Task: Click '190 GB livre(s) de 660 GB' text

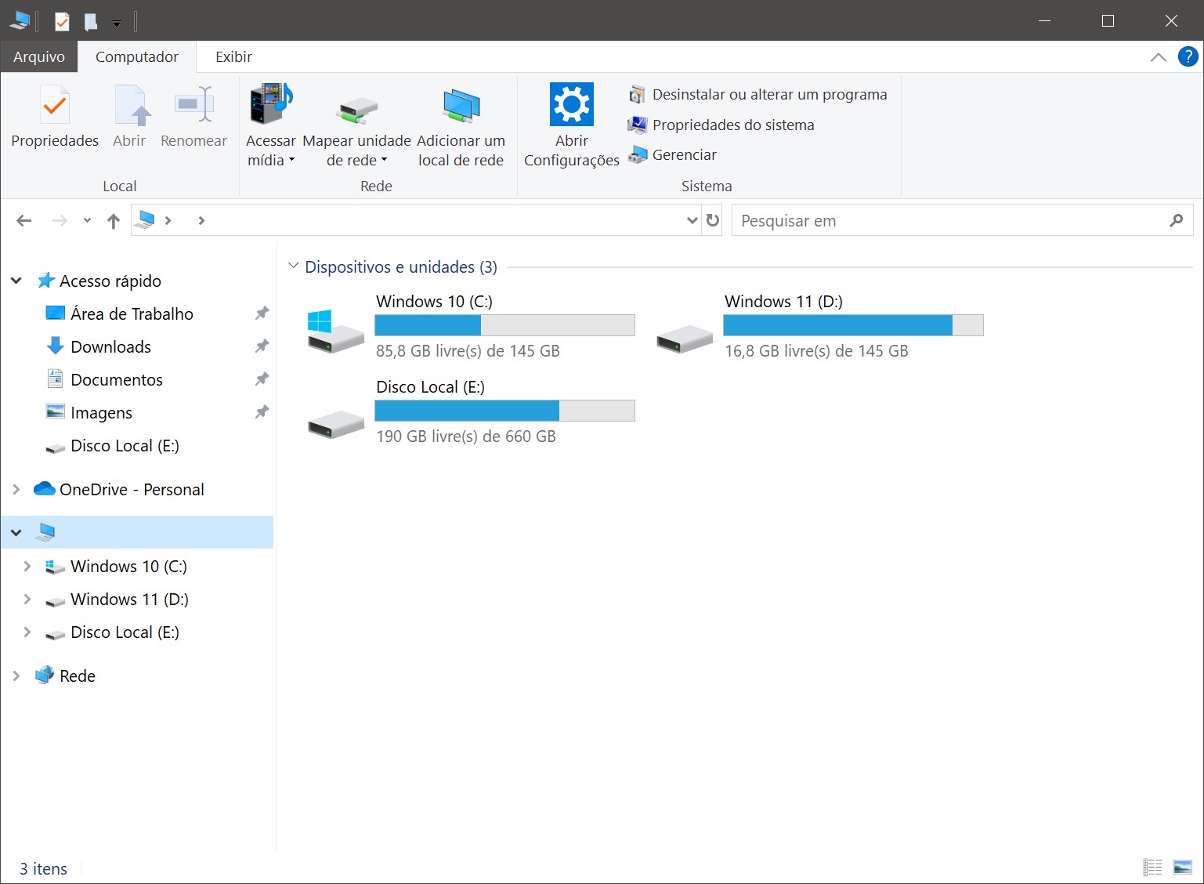Action: pyautogui.click(x=466, y=437)
